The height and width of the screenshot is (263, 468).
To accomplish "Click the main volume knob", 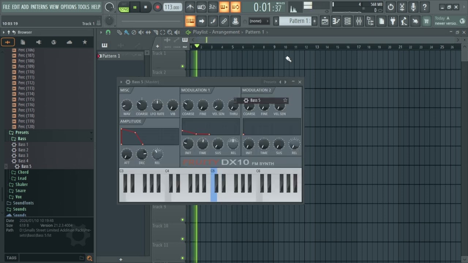I will coord(109,7).
